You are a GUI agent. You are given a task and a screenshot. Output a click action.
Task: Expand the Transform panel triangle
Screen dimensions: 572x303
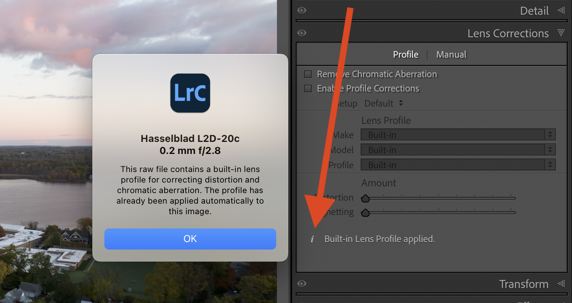[x=561, y=283]
